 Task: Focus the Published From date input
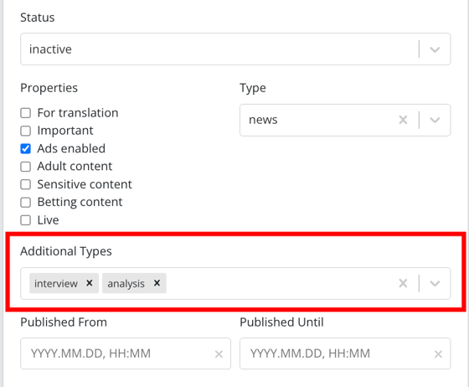pyautogui.click(x=120, y=353)
